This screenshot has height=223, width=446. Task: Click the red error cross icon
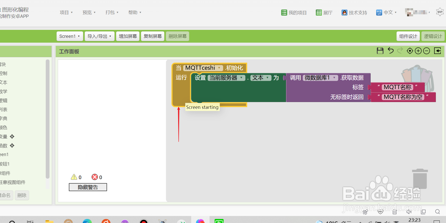pyautogui.click(x=95, y=177)
